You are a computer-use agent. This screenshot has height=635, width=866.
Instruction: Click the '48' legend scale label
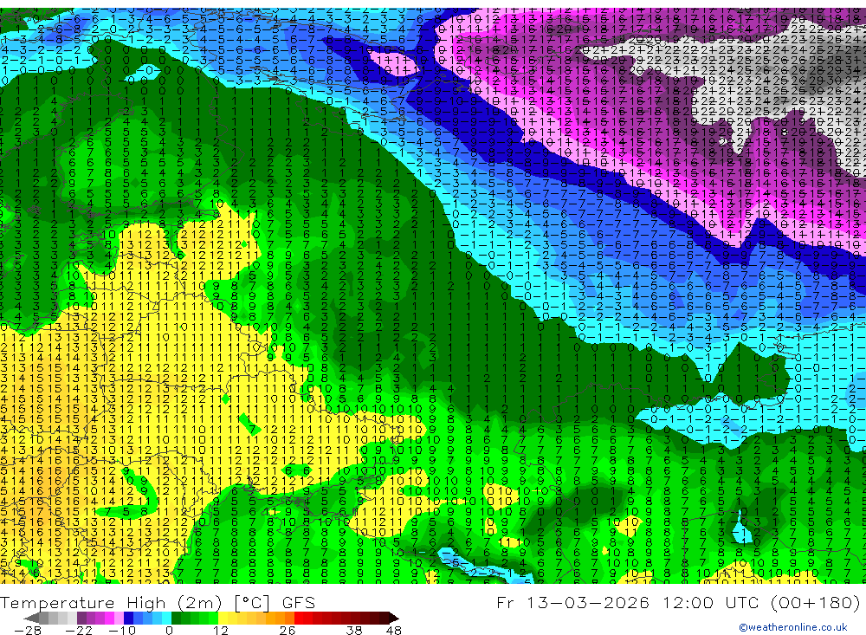[394, 630]
